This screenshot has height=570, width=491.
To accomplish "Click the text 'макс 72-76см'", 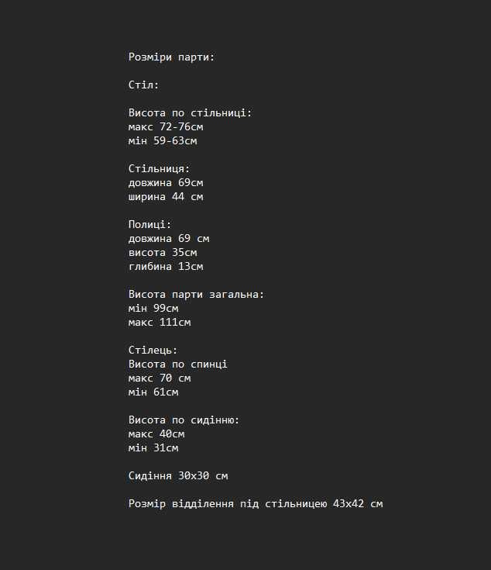I will click(x=166, y=127).
